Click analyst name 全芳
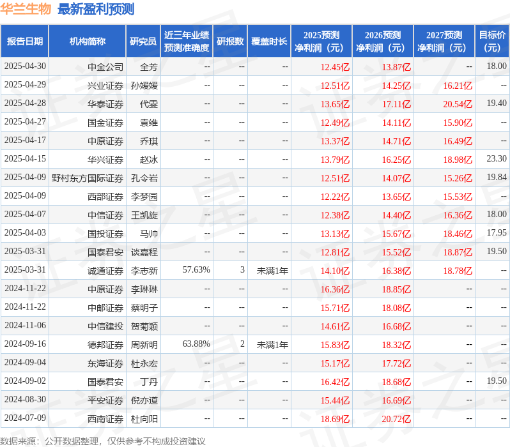This screenshot has width=510, height=447. pyautogui.click(x=149, y=67)
